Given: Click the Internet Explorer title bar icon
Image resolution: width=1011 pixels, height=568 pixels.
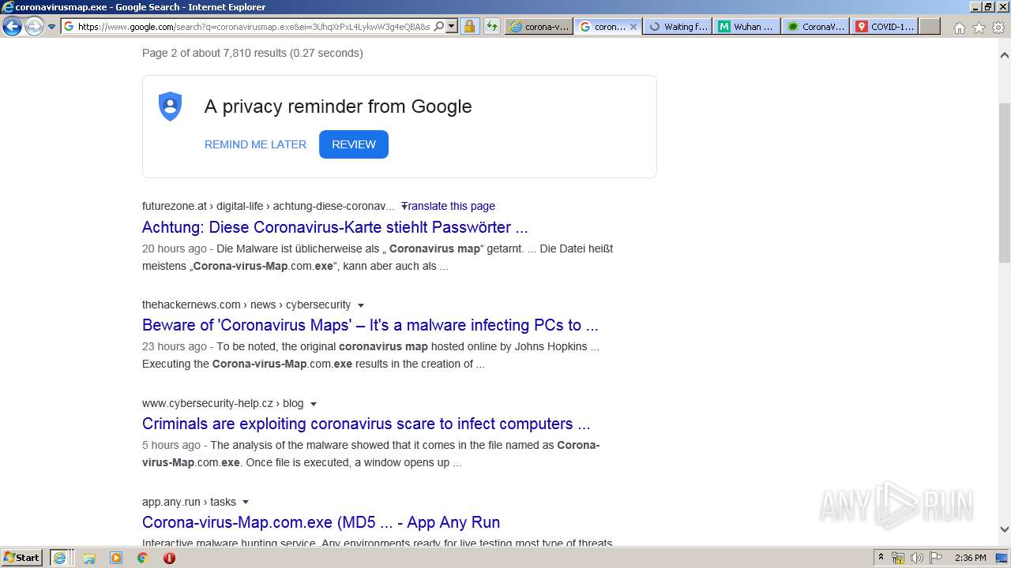Looking at the screenshot, I should click(x=7, y=7).
